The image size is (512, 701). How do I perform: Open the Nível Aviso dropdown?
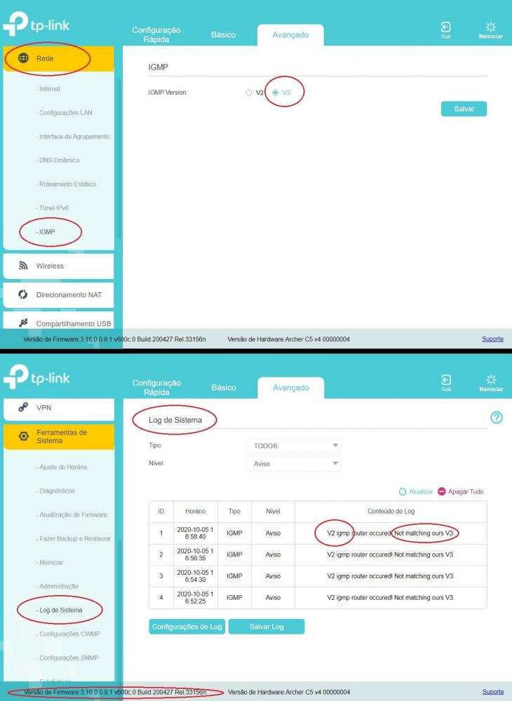coord(294,463)
